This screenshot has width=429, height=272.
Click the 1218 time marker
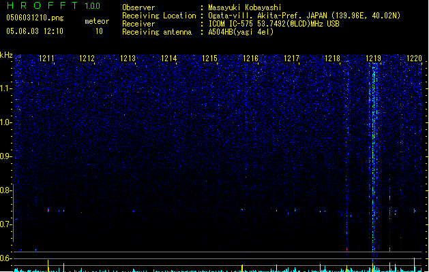(332, 58)
